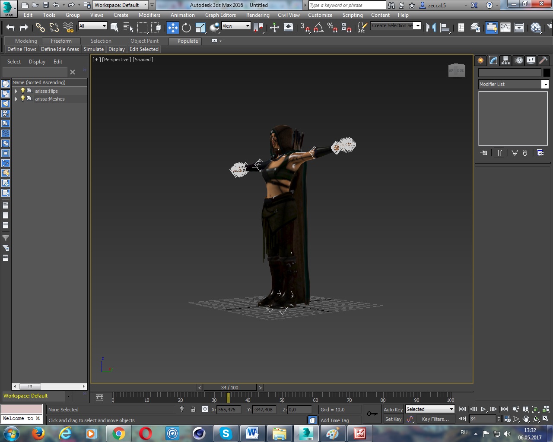Click the black object color swatch
553x442 pixels.
547,73
